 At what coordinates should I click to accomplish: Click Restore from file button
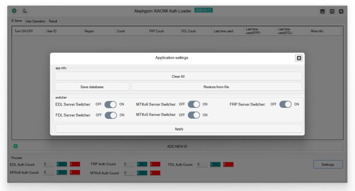click(x=216, y=87)
